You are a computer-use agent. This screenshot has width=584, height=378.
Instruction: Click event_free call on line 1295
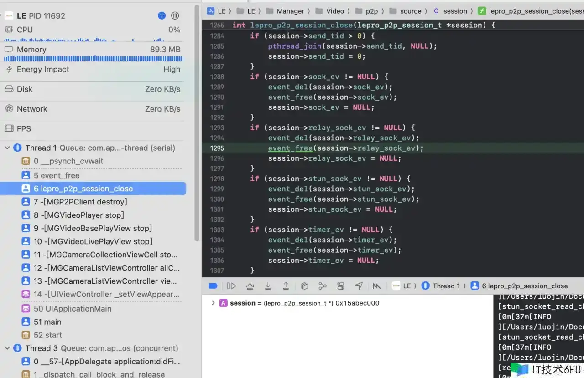[290, 148]
